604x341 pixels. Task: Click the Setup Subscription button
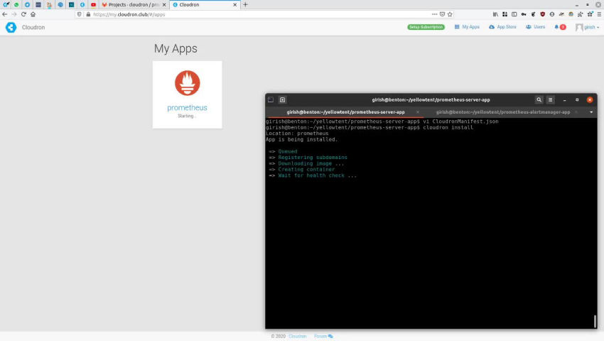pyautogui.click(x=426, y=27)
